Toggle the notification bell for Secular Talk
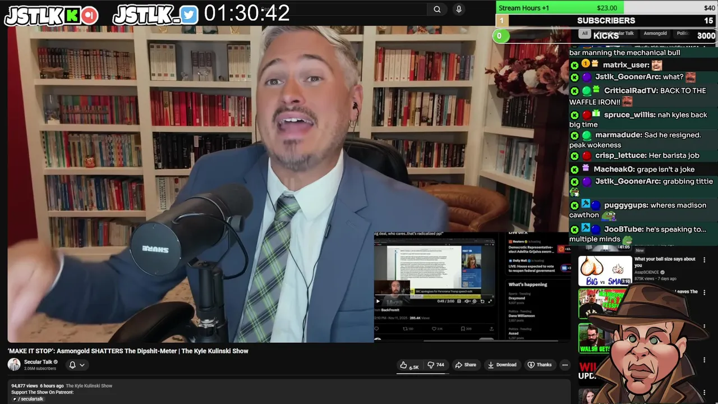The width and height of the screenshot is (718, 404). [72, 365]
